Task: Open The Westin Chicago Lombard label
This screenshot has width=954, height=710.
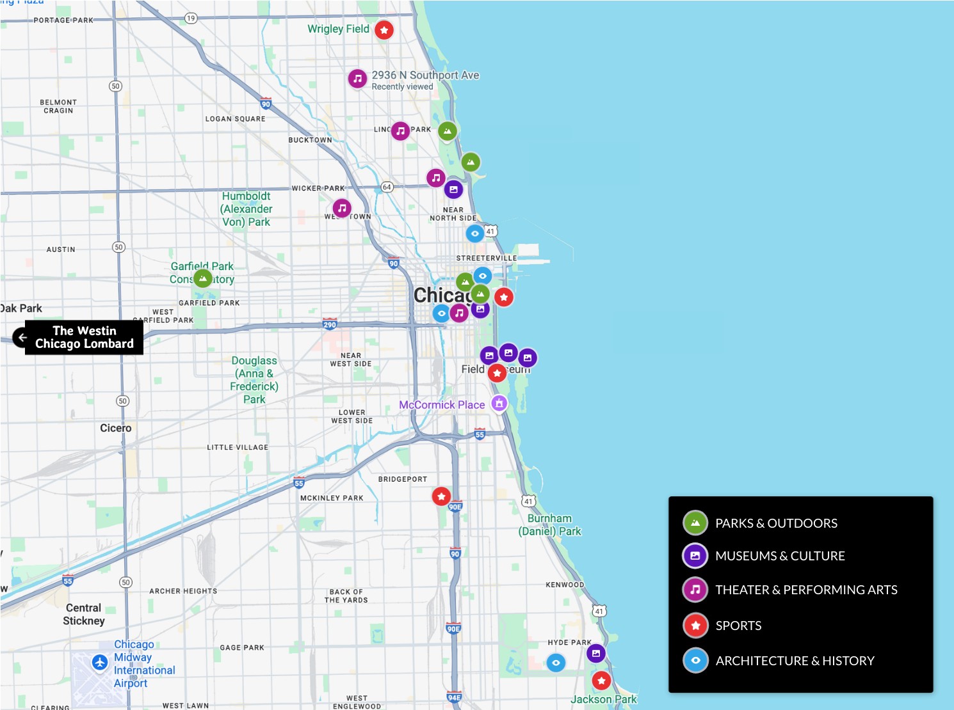Action: point(85,337)
